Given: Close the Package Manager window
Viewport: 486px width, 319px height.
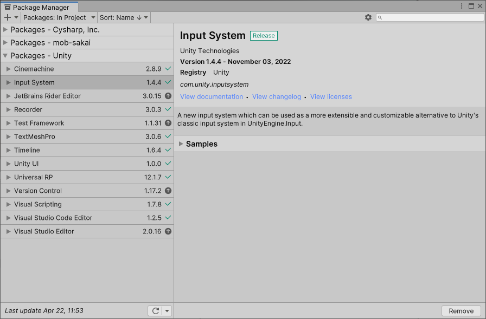Looking at the screenshot, I should pos(480,6).
